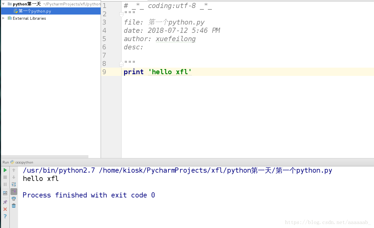Click the 'Run' label of the tool window

pos(6,162)
